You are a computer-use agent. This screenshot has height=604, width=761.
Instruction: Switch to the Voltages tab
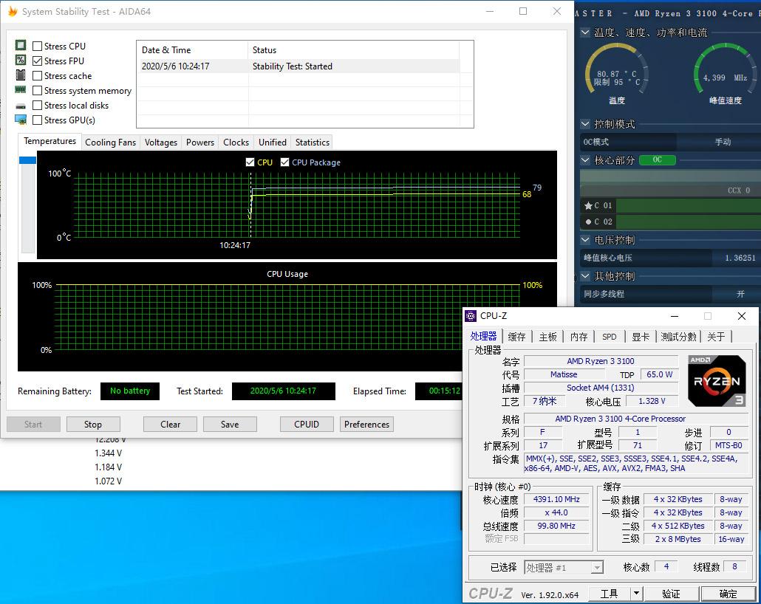pos(160,143)
